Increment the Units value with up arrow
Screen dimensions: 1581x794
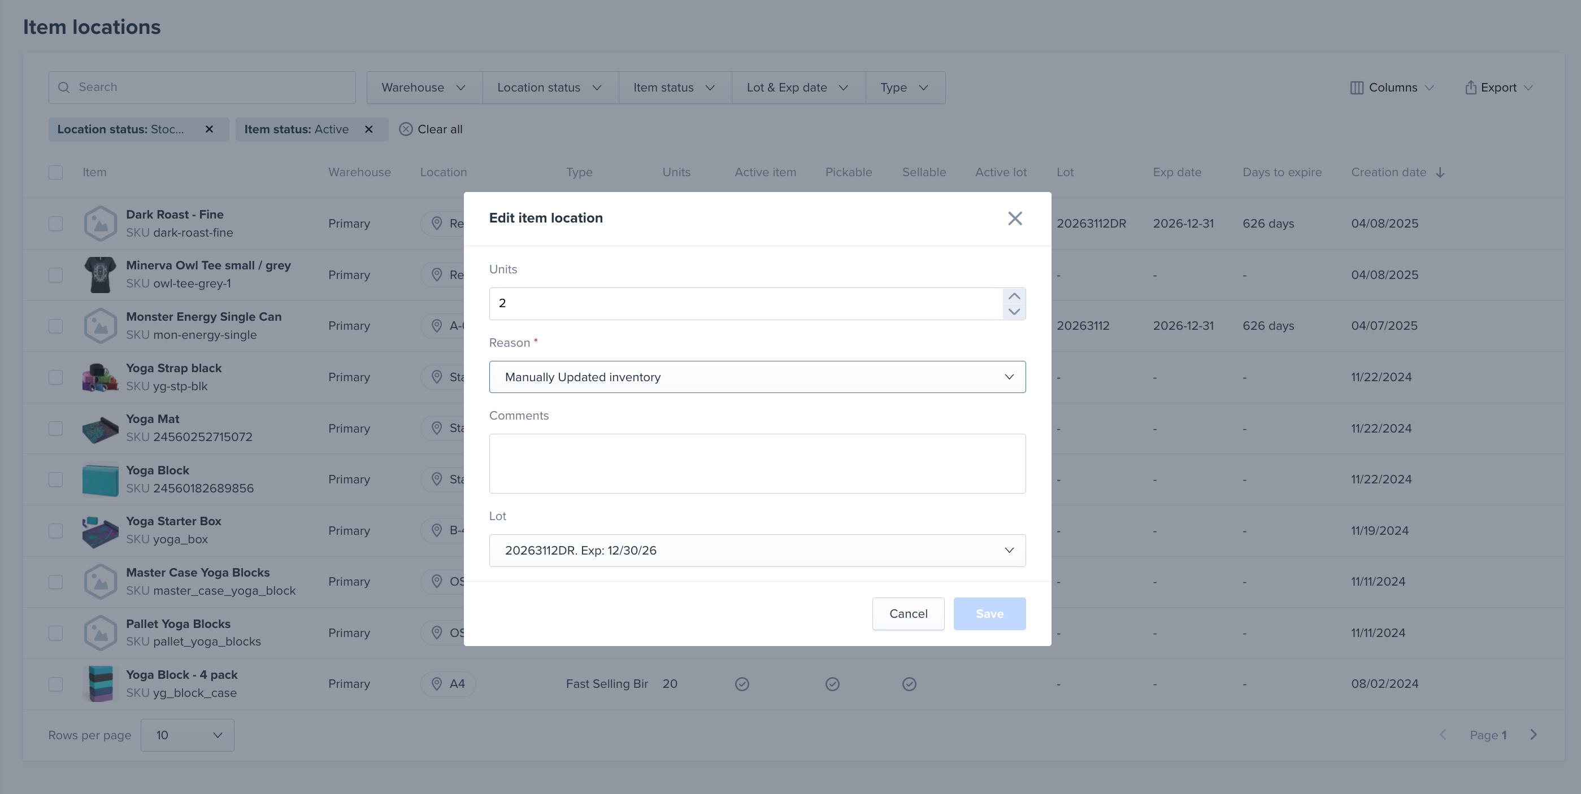coord(1014,296)
